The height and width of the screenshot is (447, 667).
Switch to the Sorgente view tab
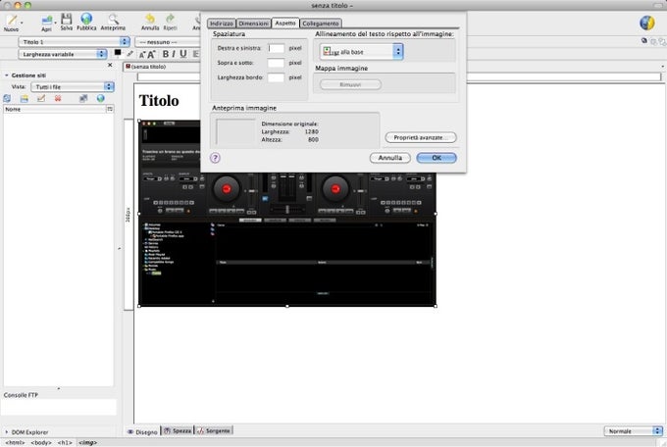[214, 431]
